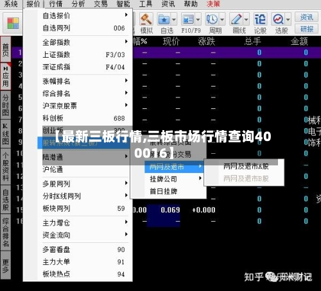Image resolution: width=321 pixels, height=291 pixels.
Task: Expand the 自选报价 submenu
Action: tap(85, 15)
